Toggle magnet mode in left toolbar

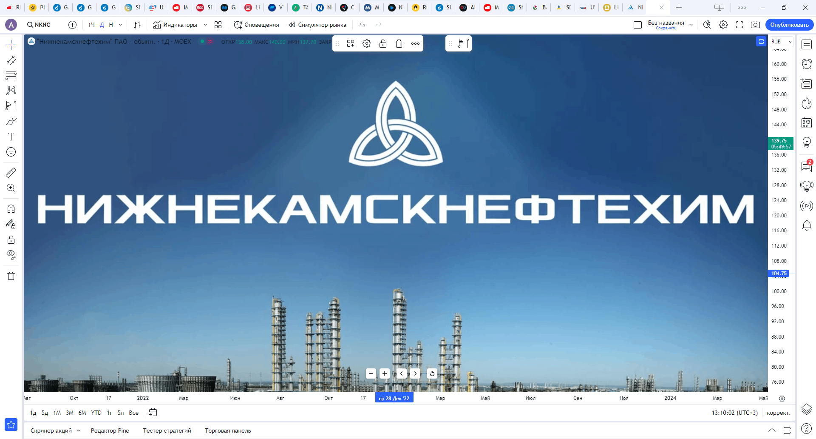[11, 208]
